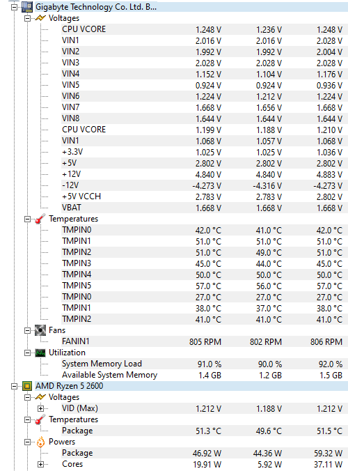
Task: Click the AMD Ryzen 5 2600 chip icon
Action: click(x=27, y=386)
